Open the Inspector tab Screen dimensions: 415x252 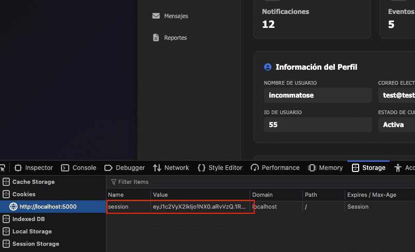34,168
